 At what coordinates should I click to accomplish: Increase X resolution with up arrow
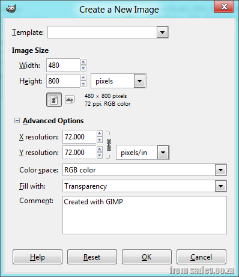click(100, 133)
